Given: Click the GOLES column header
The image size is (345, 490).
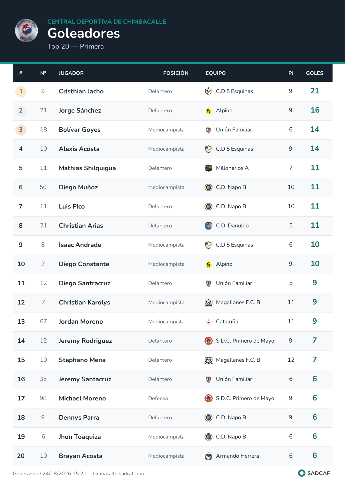Looking at the screenshot, I should point(315,73).
